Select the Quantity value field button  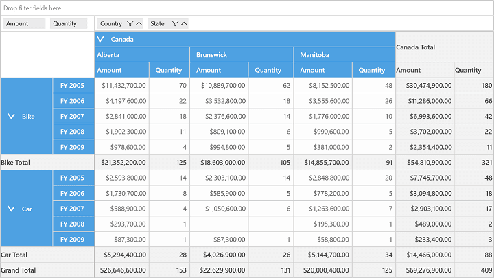[x=69, y=23]
